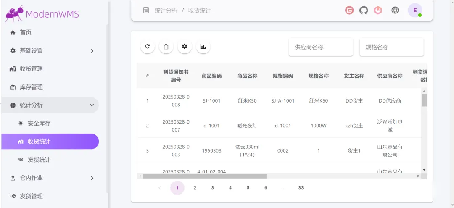The height and width of the screenshot is (208, 454).
Task: Click the worker icon beside 仓内作业
Action: click(13, 178)
